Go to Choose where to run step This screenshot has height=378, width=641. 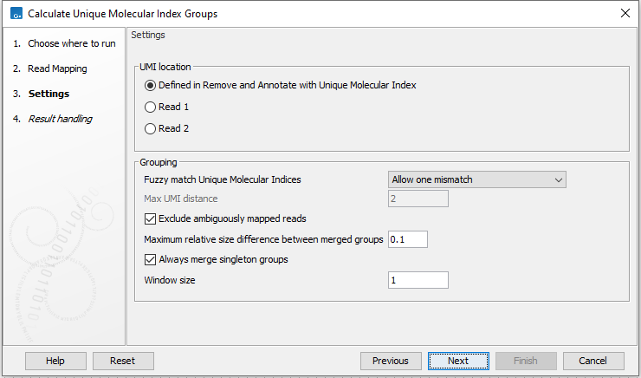pos(71,43)
